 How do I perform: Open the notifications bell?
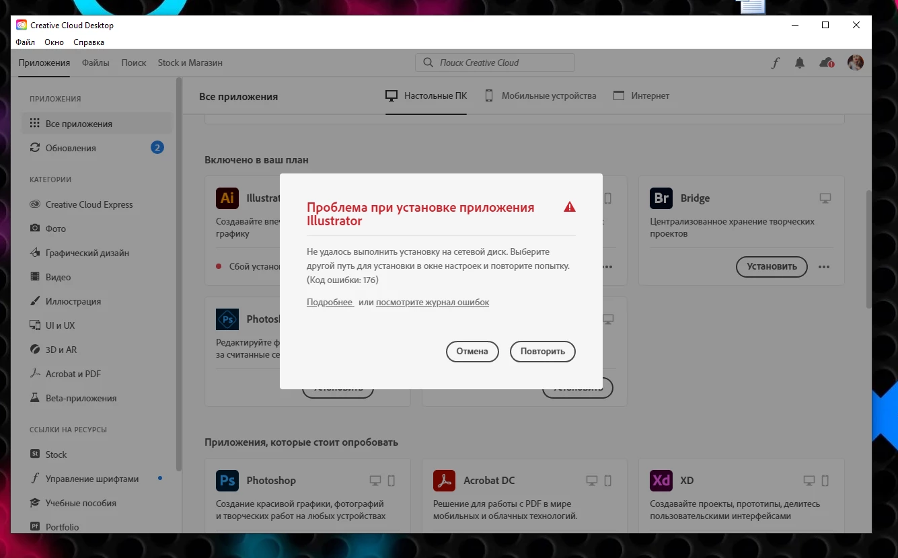(800, 63)
